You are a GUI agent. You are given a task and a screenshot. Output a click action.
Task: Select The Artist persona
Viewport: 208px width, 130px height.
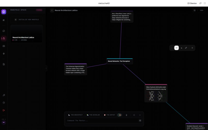pyautogui.click(x=109, y=115)
